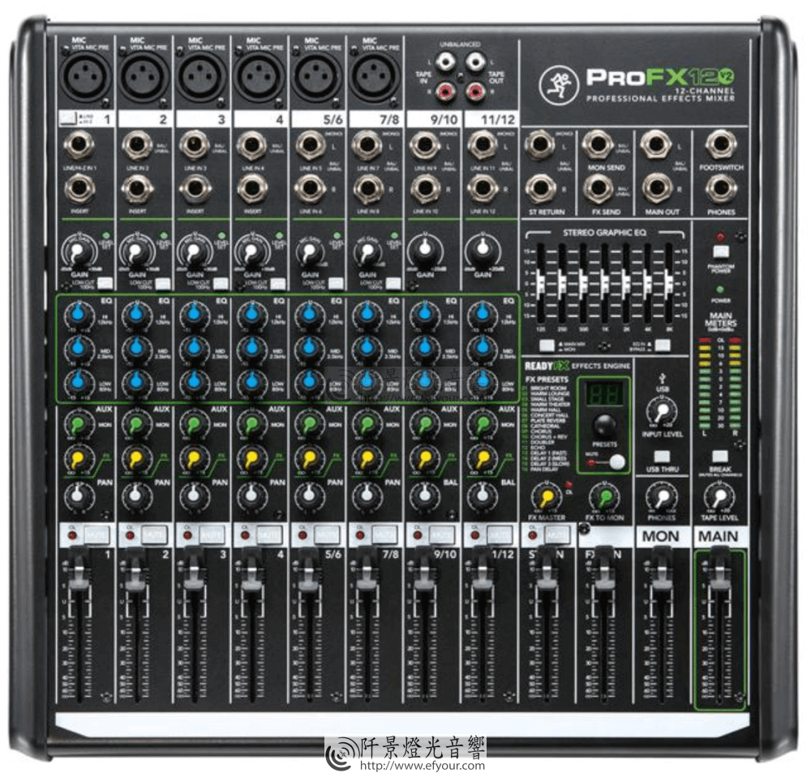Click the channel 9/10 Gain knob
This screenshot has height=773, width=811.
click(x=425, y=251)
